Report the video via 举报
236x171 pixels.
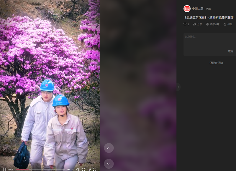(x=228, y=24)
